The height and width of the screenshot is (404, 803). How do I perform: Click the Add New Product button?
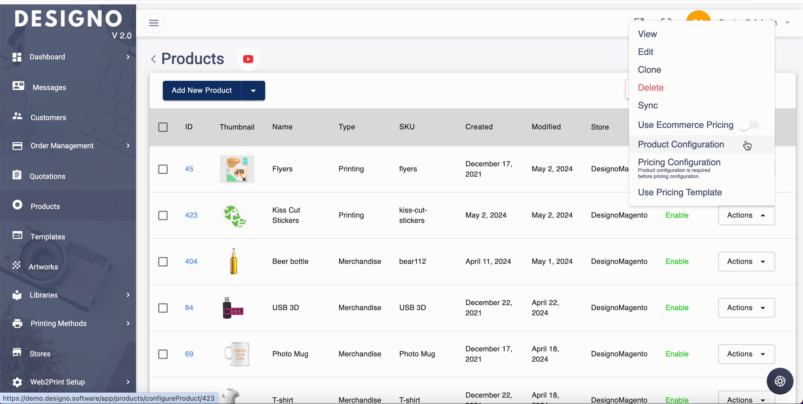point(201,91)
